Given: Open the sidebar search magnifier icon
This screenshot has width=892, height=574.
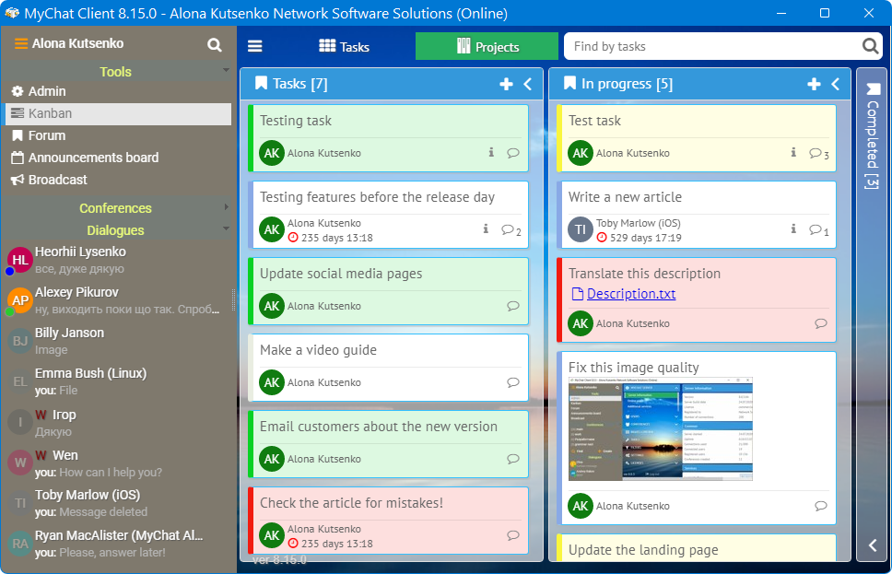Looking at the screenshot, I should (x=215, y=42).
